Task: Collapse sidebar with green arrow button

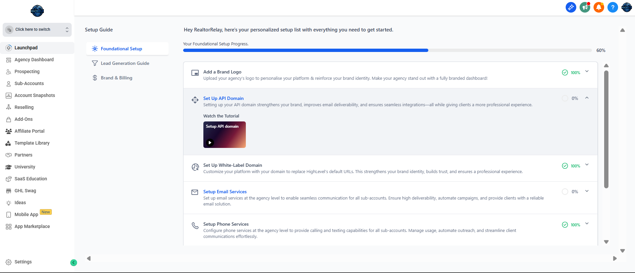Action: point(74,263)
